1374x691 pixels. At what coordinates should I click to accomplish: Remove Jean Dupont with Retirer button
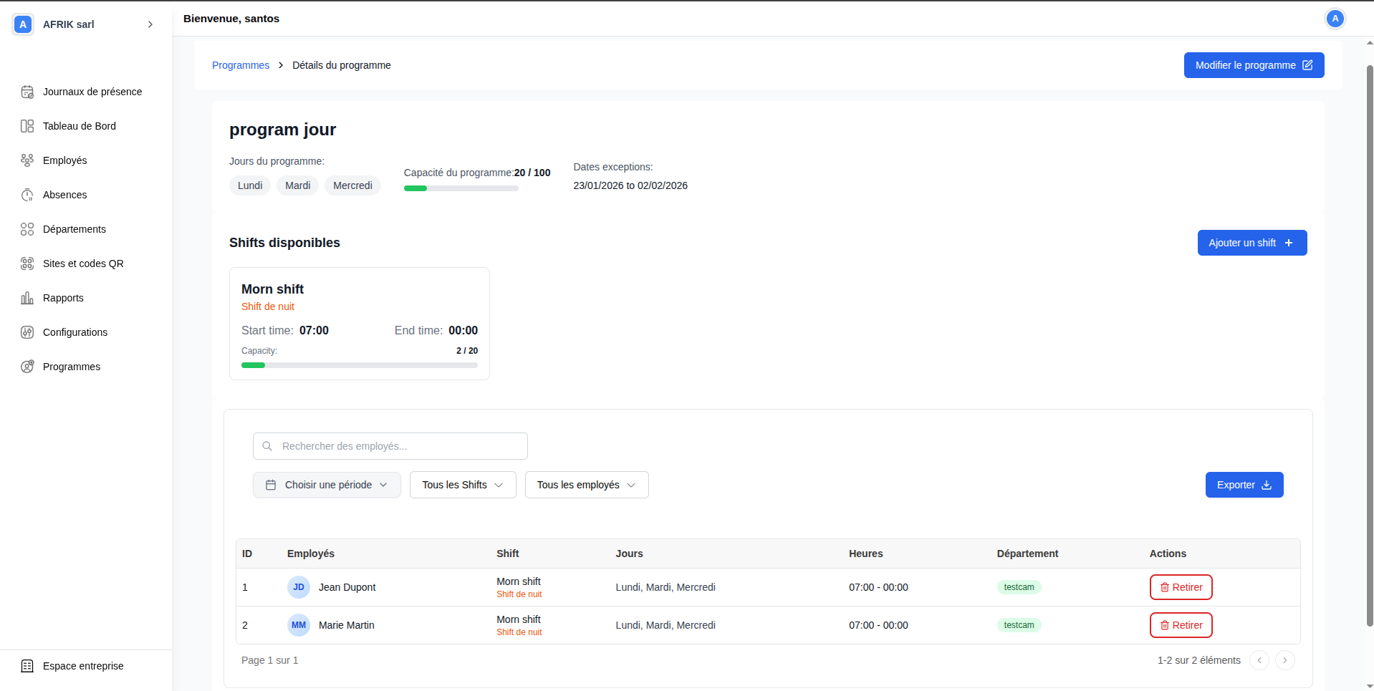(1181, 587)
